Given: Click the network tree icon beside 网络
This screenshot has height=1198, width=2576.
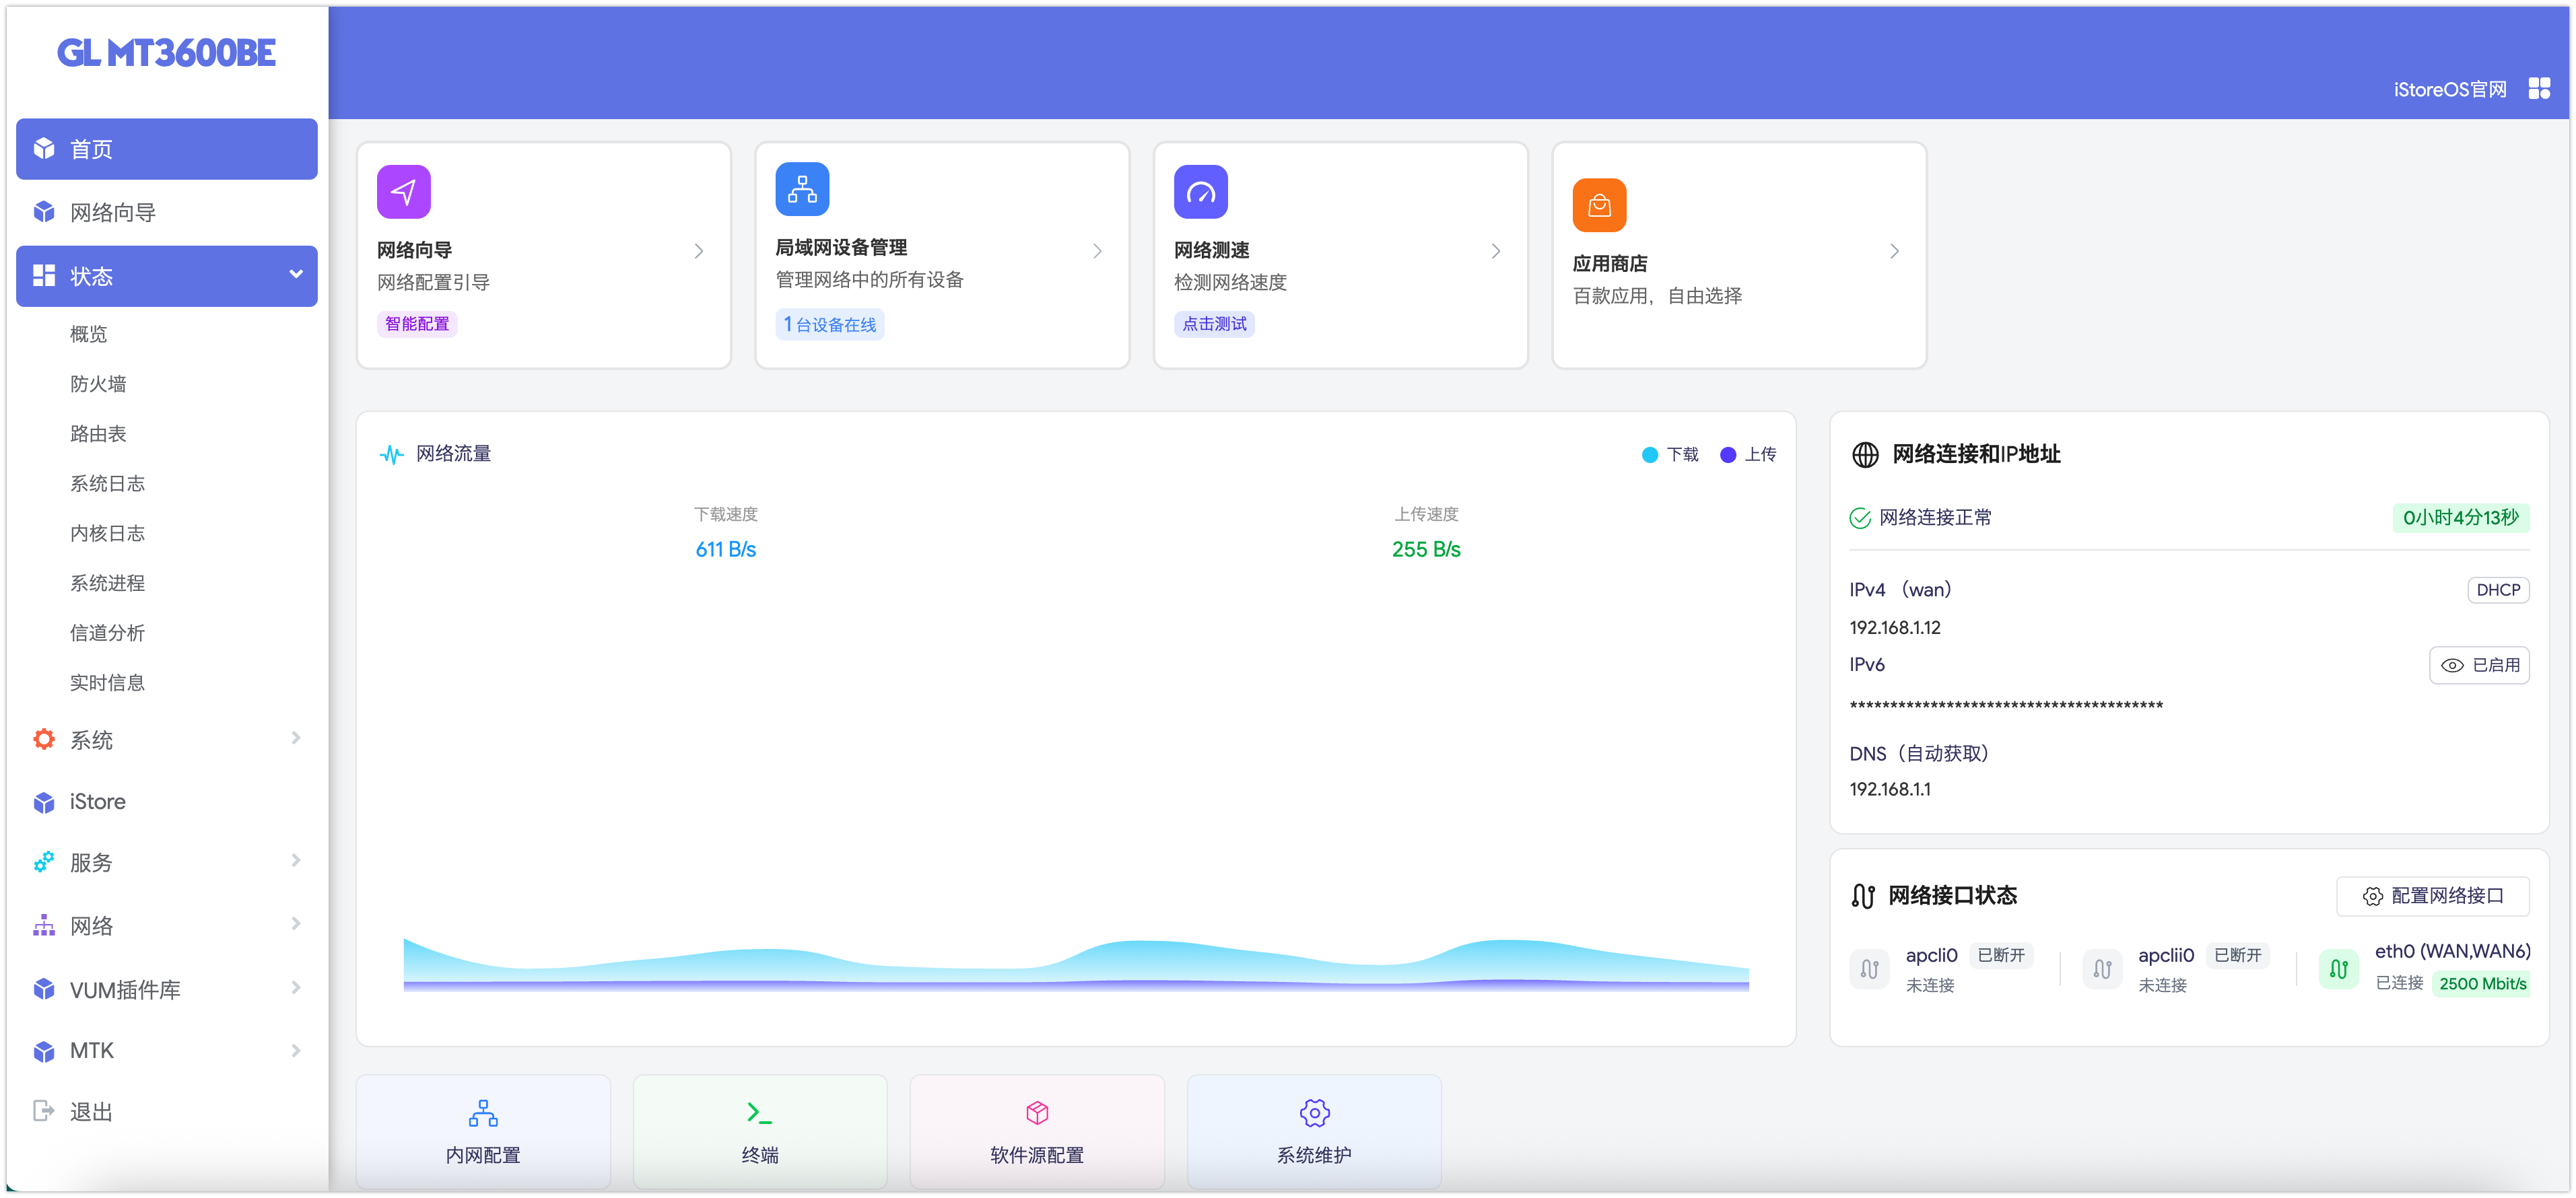Looking at the screenshot, I should click(x=44, y=926).
